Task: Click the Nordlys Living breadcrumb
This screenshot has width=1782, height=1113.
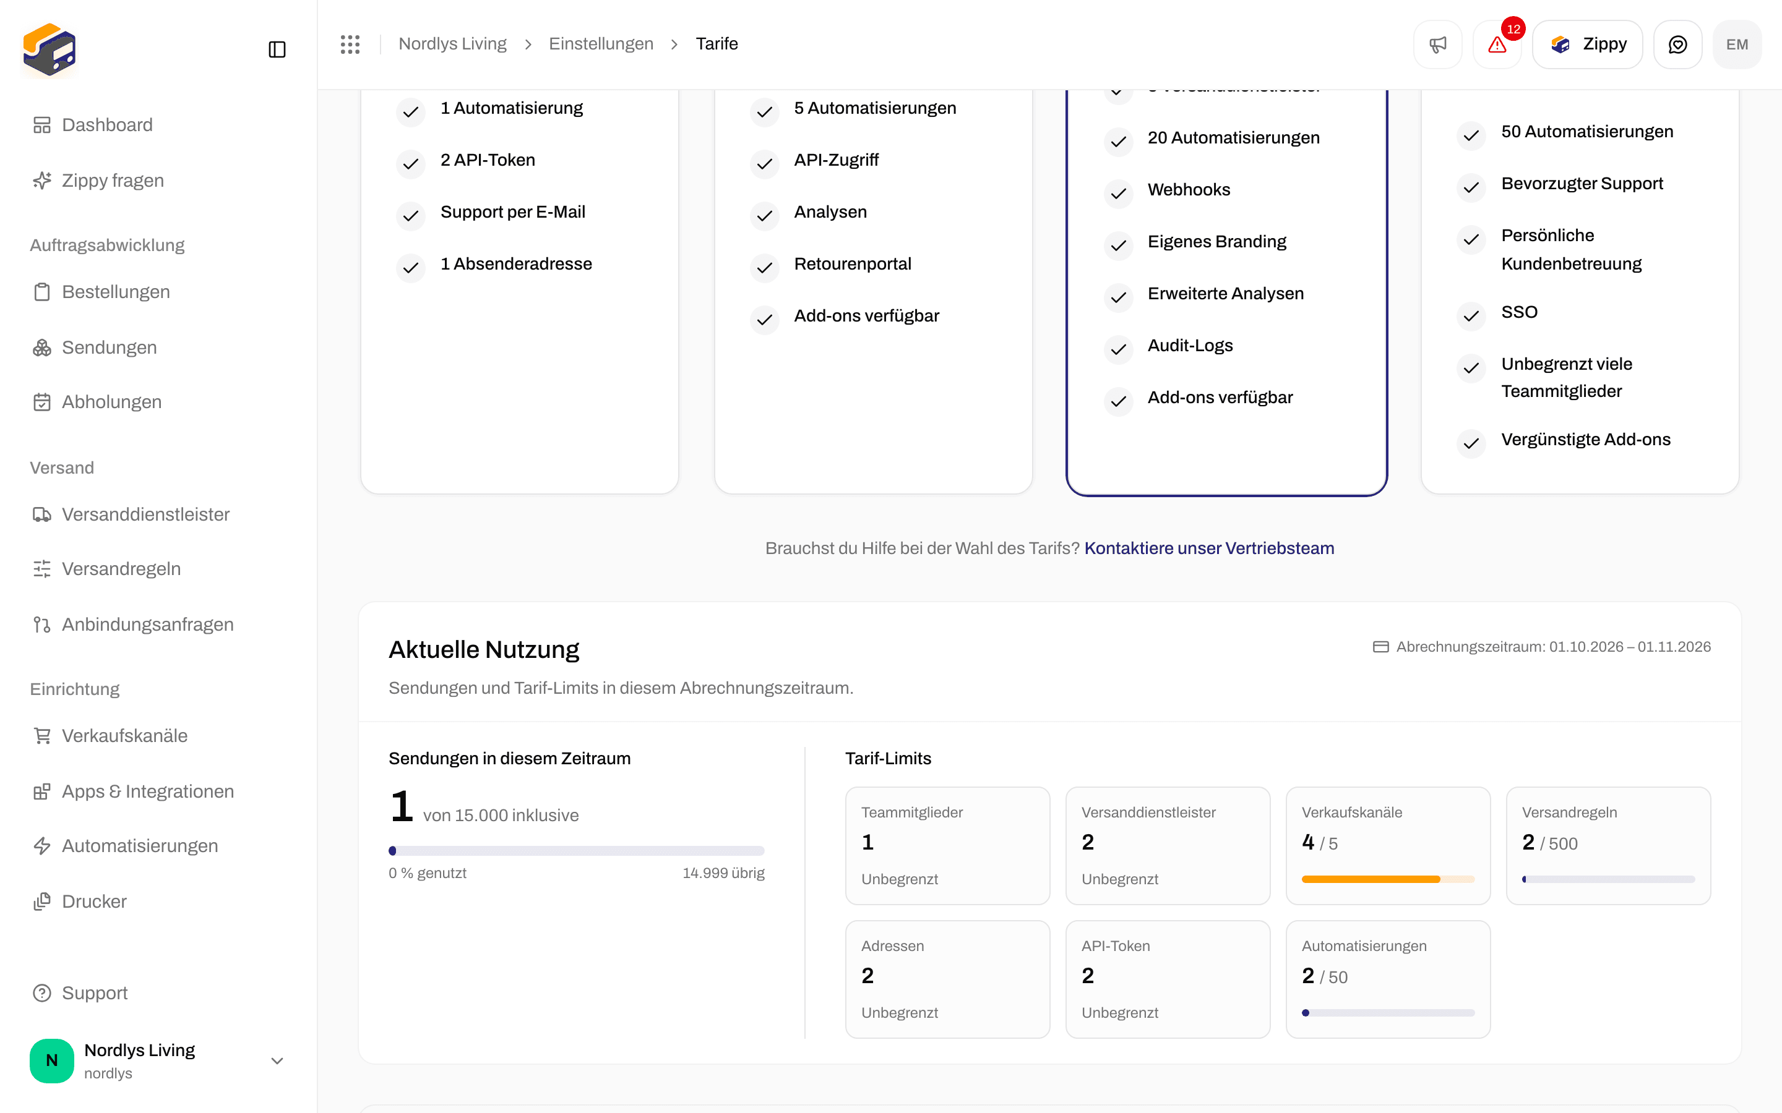Action: coord(452,44)
